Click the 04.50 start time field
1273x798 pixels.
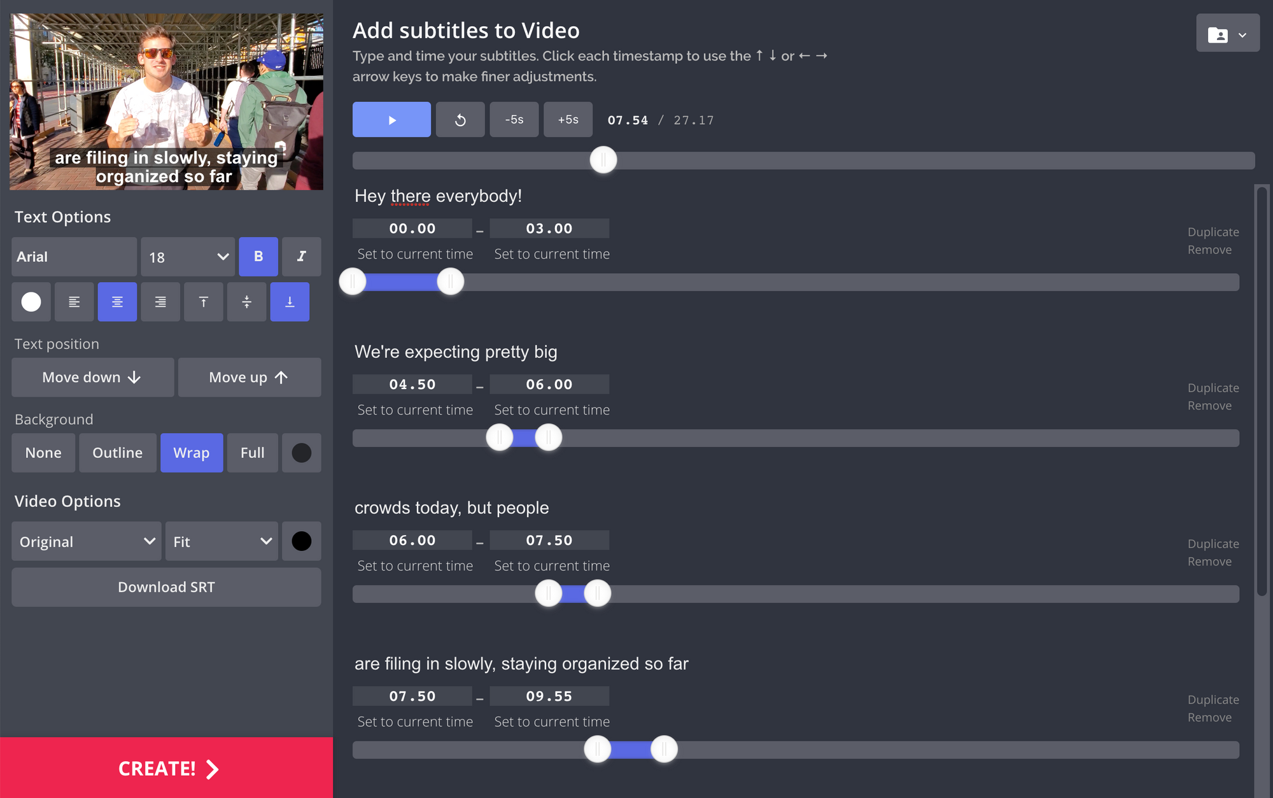412,385
